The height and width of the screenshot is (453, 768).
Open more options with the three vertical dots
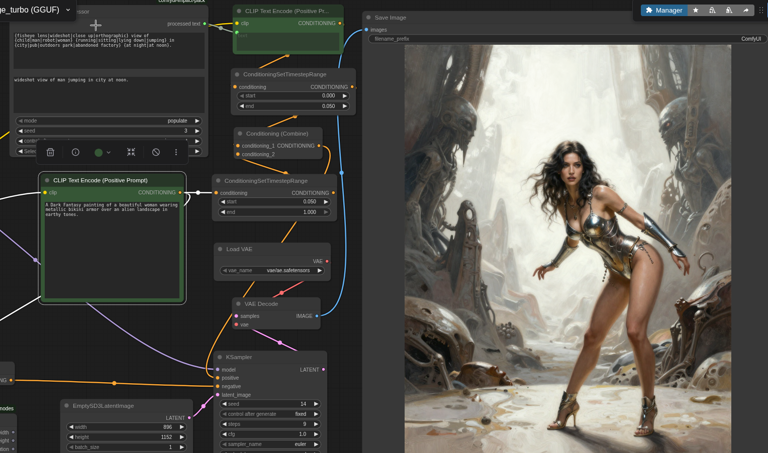click(176, 152)
